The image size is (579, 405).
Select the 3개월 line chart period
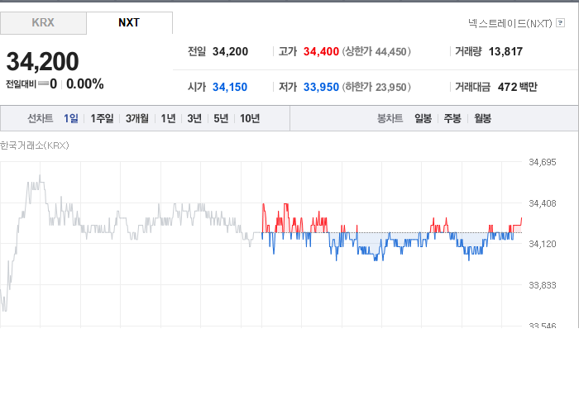[x=137, y=118]
